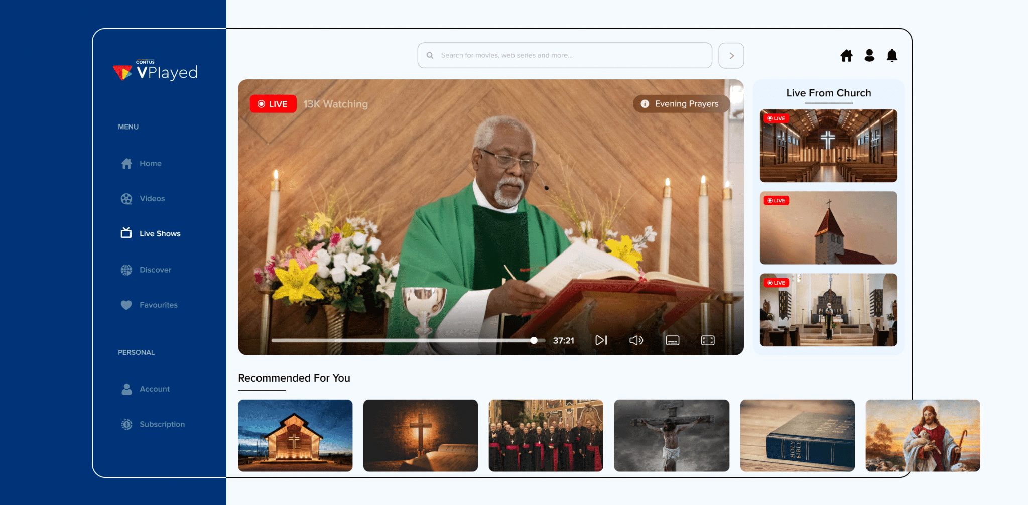Select the Home icon in the sidebar
This screenshot has height=505, width=1028.
click(x=125, y=163)
